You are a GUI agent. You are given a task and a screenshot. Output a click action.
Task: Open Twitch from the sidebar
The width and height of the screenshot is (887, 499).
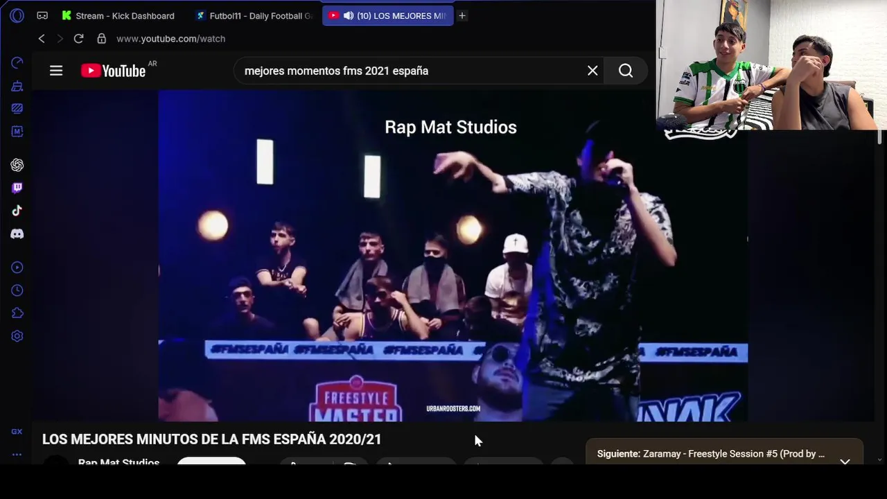pos(17,188)
